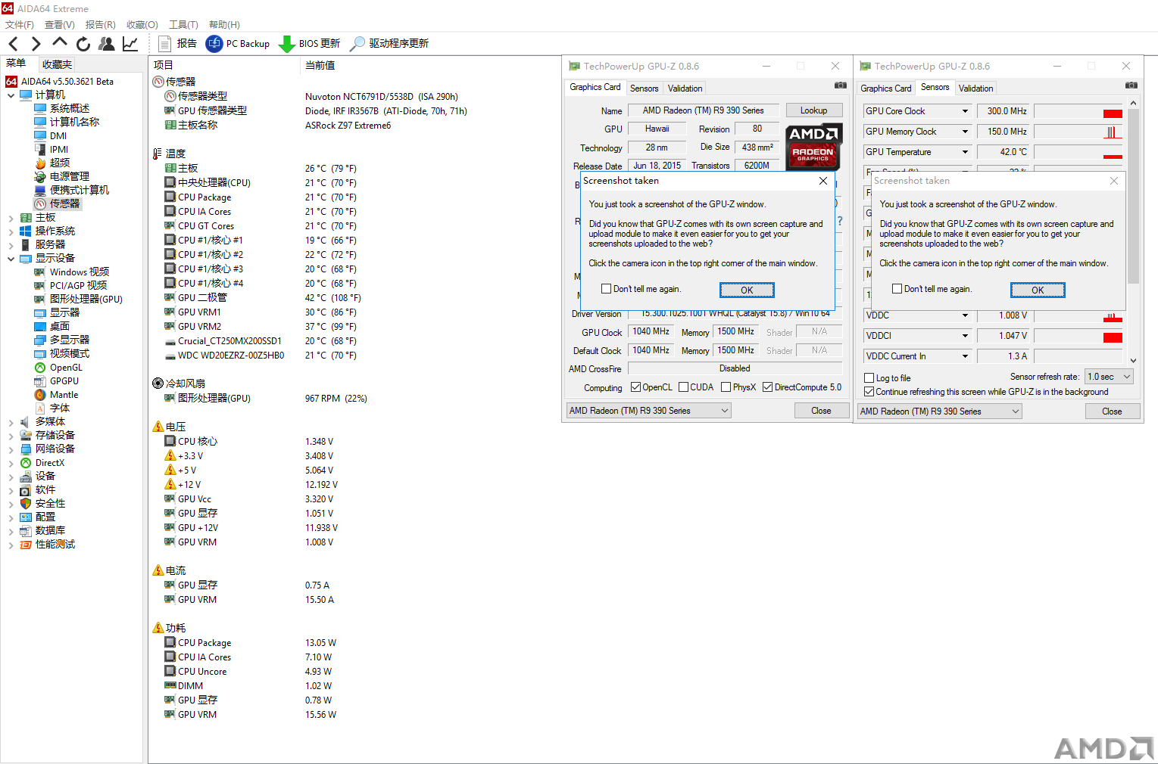Switch to Validation tab in the left GPU-Z window
This screenshot has height=764, width=1158.
(x=685, y=89)
